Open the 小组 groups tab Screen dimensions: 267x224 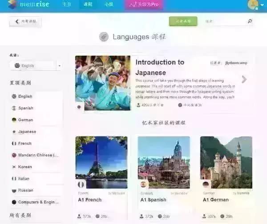tap(109, 4)
